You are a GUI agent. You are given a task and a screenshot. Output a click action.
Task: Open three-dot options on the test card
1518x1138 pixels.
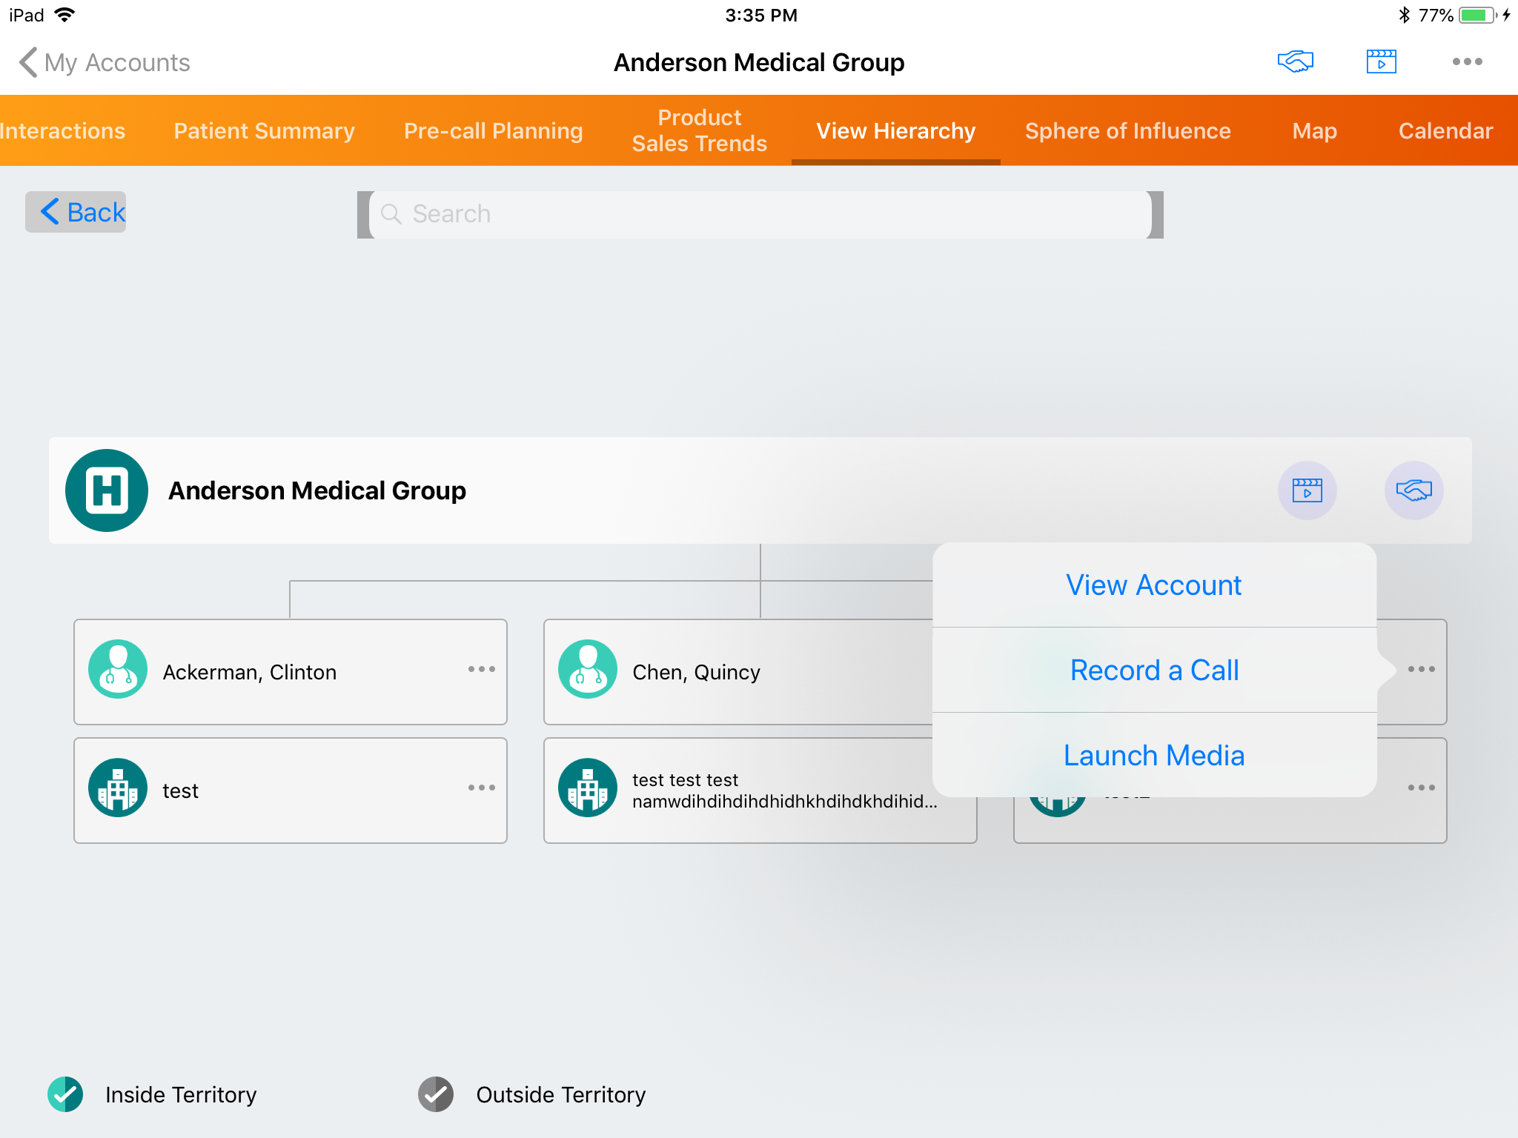click(x=482, y=788)
